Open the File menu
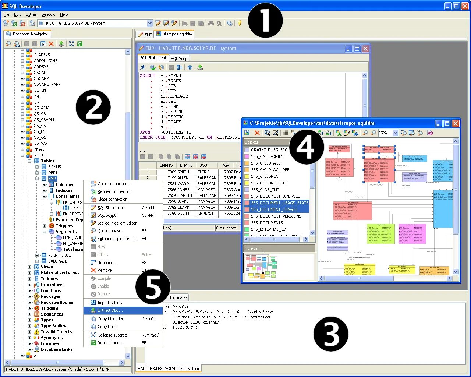This screenshot has width=471, height=377. pyautogui.click(x=6, y=14)
